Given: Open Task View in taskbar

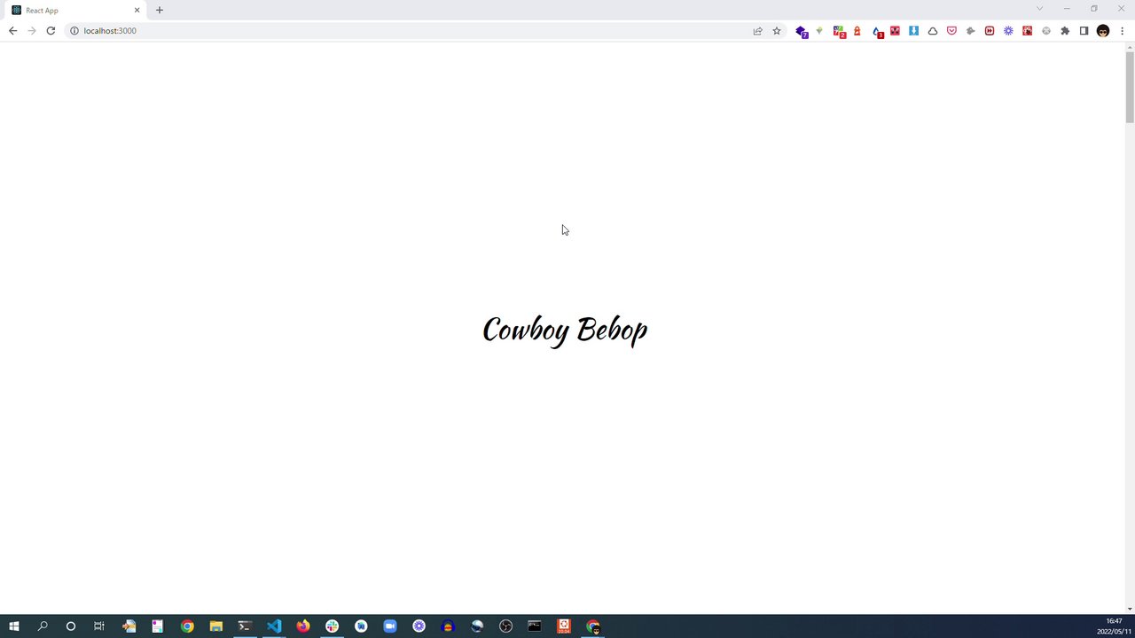Looking at the screenshot, I should pos(99,626).
